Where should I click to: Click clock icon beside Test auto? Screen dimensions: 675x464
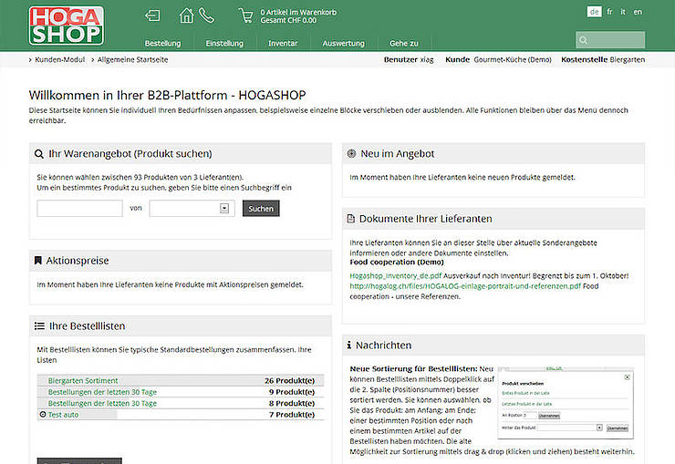click(x=43, y=415)
